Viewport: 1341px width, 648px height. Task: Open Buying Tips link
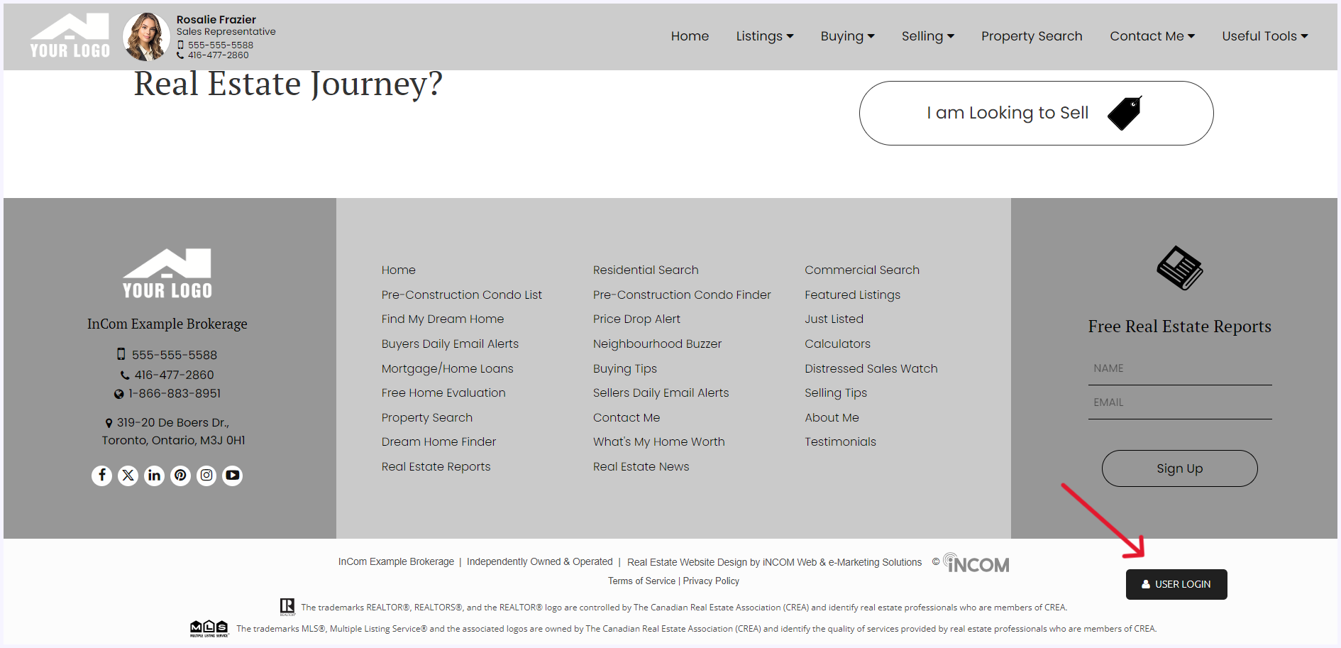click(x=625, y=368)
